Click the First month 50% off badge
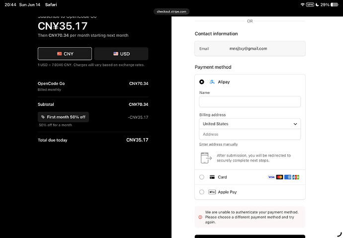This screenshot has height=238, width=343. [63, 117]
